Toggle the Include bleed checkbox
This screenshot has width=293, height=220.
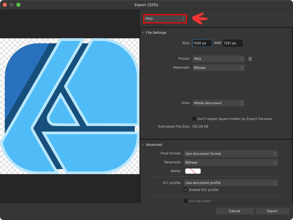point(185,201)
